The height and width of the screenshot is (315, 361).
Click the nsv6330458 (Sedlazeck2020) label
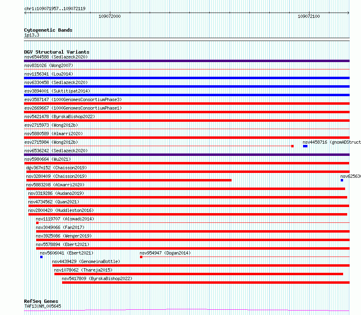[56, 82]
